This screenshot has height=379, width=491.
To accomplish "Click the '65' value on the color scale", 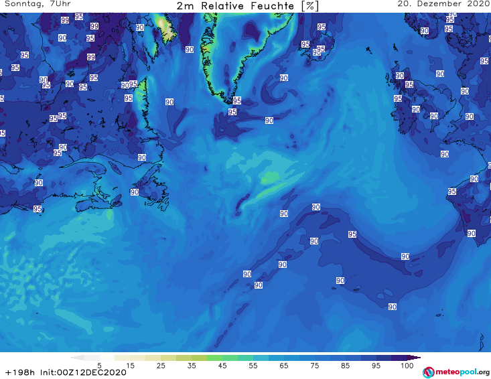I will (x=284, y=366).
